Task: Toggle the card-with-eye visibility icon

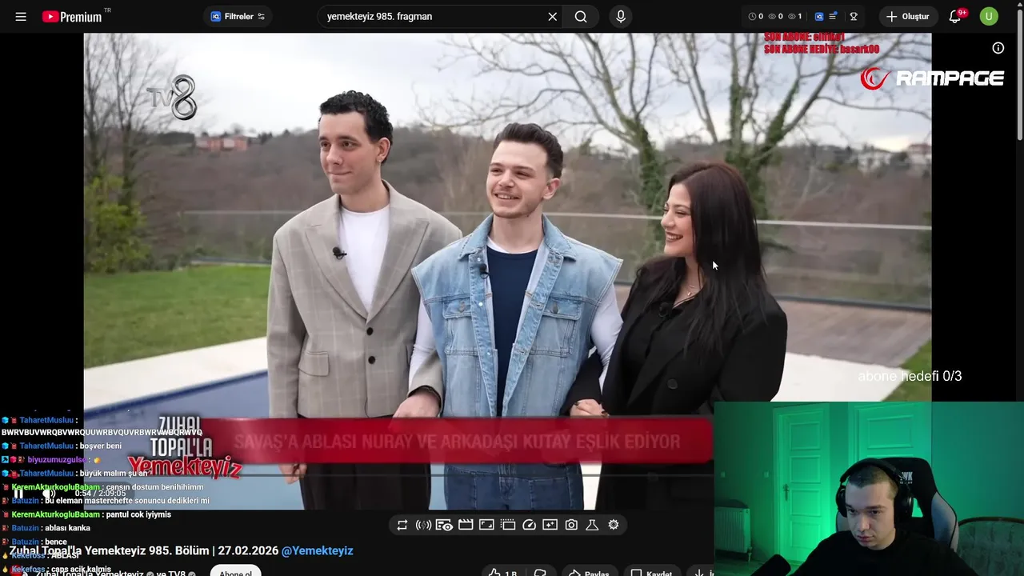Action: [x=445, y=525]
